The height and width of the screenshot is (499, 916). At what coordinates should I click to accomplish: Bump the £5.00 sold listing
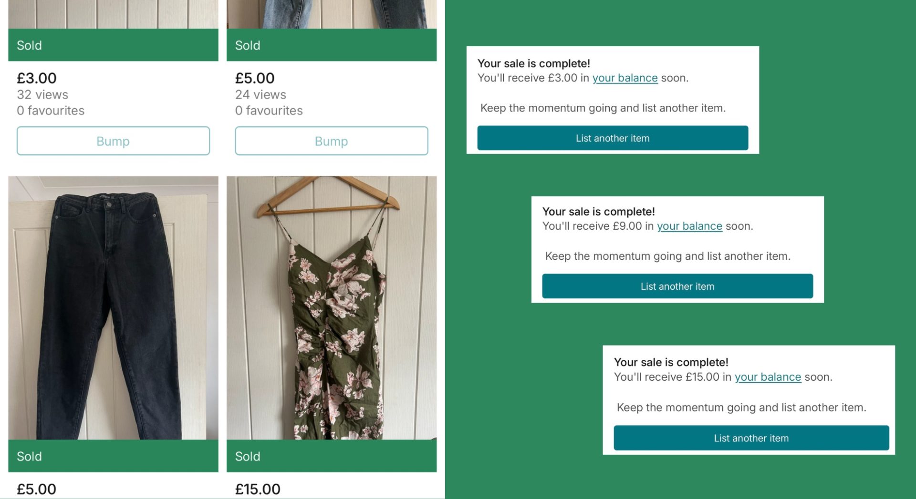(331, 141)
